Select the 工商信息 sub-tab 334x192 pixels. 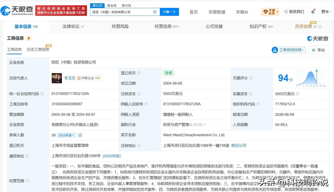coord(14,49)
